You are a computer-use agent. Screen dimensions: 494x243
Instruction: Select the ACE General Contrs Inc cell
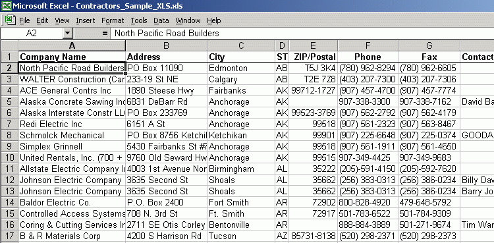[x=72, y=90]
